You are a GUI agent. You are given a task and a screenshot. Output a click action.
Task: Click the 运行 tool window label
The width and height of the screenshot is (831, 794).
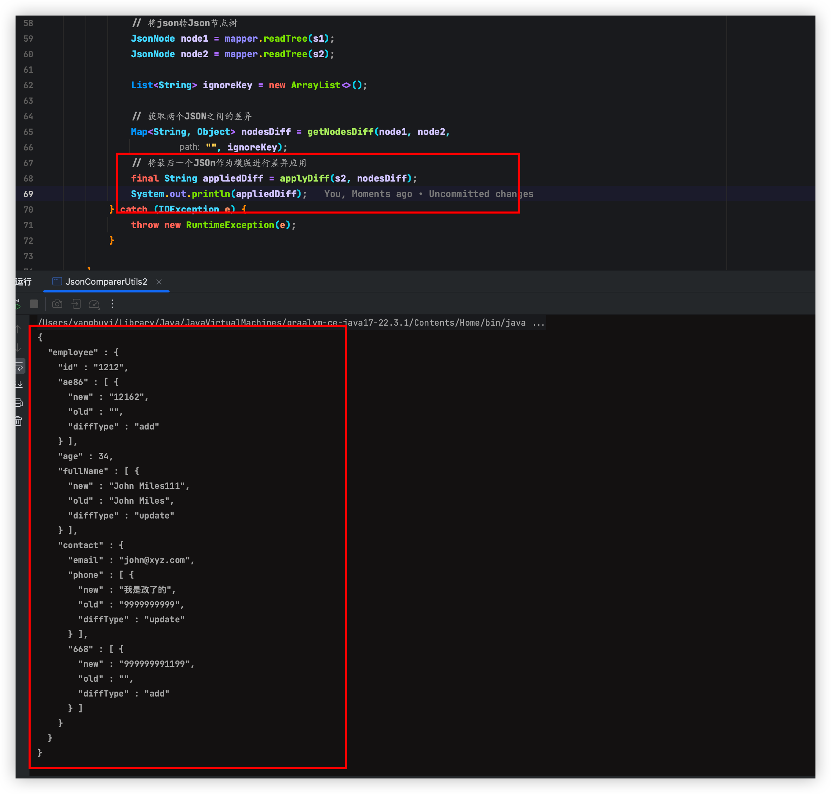coord(23,282)
